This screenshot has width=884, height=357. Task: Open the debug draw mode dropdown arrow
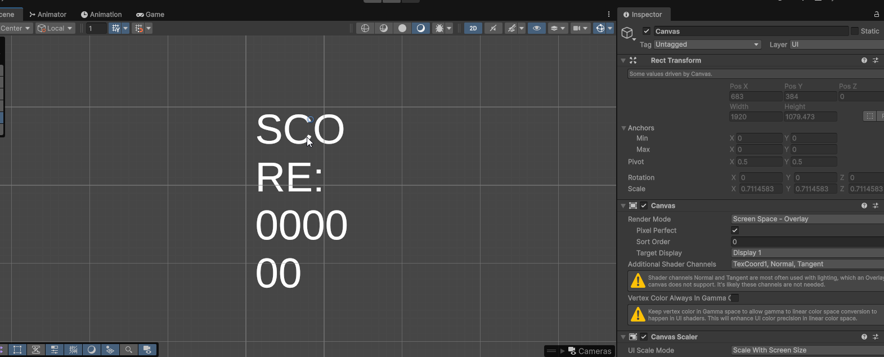pyautogui.click(x=449, y=28)
